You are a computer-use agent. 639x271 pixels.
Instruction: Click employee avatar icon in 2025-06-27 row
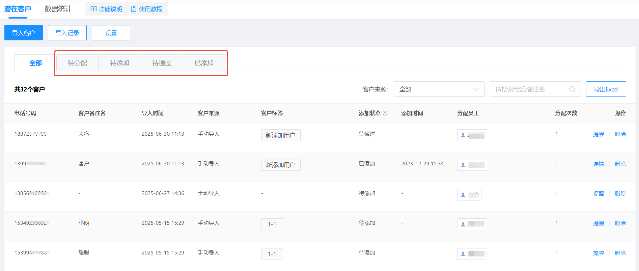[x=463, y=195]
